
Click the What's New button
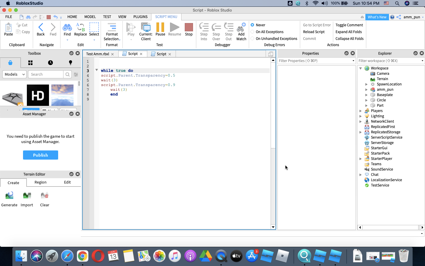(377, 17)
